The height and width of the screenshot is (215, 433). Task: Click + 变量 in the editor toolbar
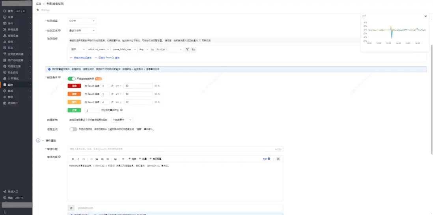point(143,159)
